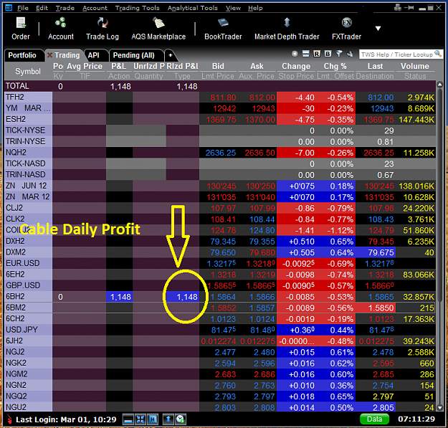This screenshot has height=428, width=448.
Task: Open the Account window from toolbar
Action: tap(61, 28)
